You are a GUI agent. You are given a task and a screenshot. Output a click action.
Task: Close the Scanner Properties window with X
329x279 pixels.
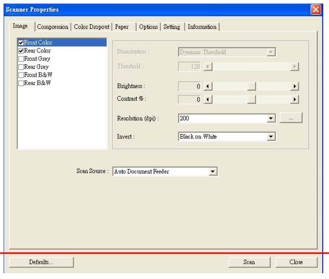coord(316,9)
